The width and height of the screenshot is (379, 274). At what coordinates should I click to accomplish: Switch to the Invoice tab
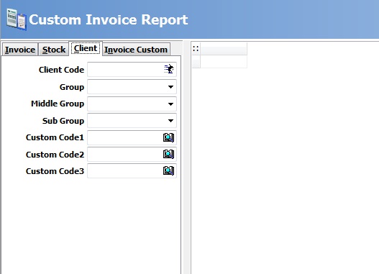[20, 50]
